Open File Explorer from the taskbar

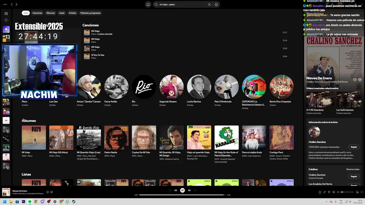(11, 202)
